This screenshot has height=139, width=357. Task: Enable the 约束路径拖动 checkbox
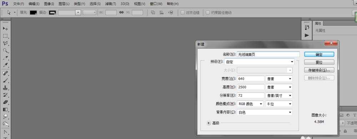click(x=208, y=12)
